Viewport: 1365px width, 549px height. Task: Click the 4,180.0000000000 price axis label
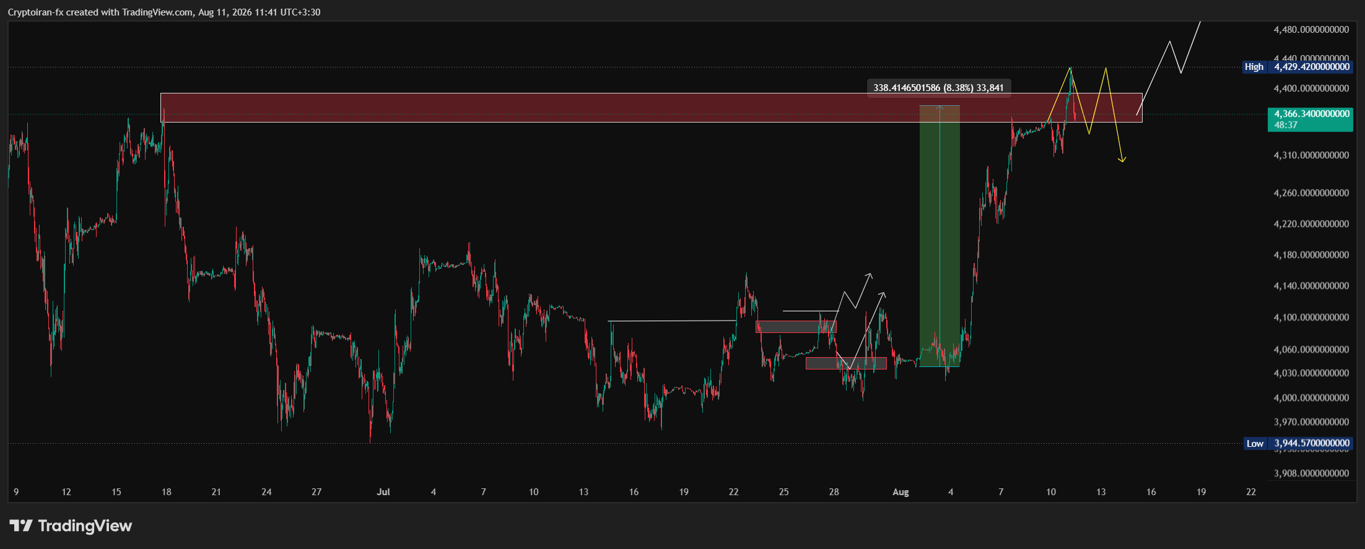click(1311, 255)
